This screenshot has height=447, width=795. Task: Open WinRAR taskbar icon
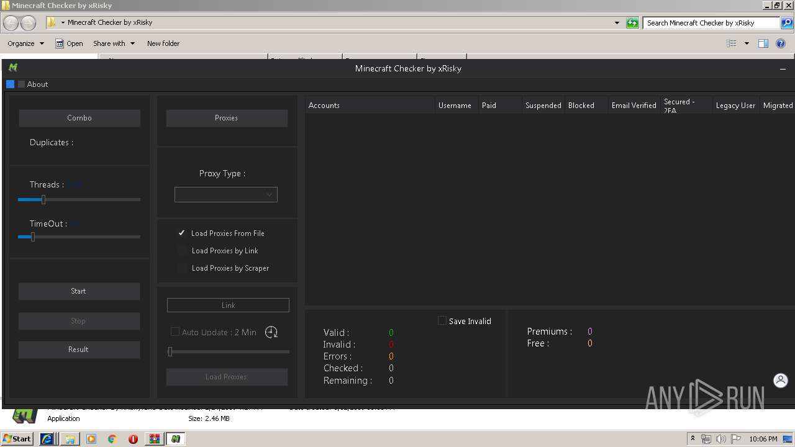click(154, 439)
